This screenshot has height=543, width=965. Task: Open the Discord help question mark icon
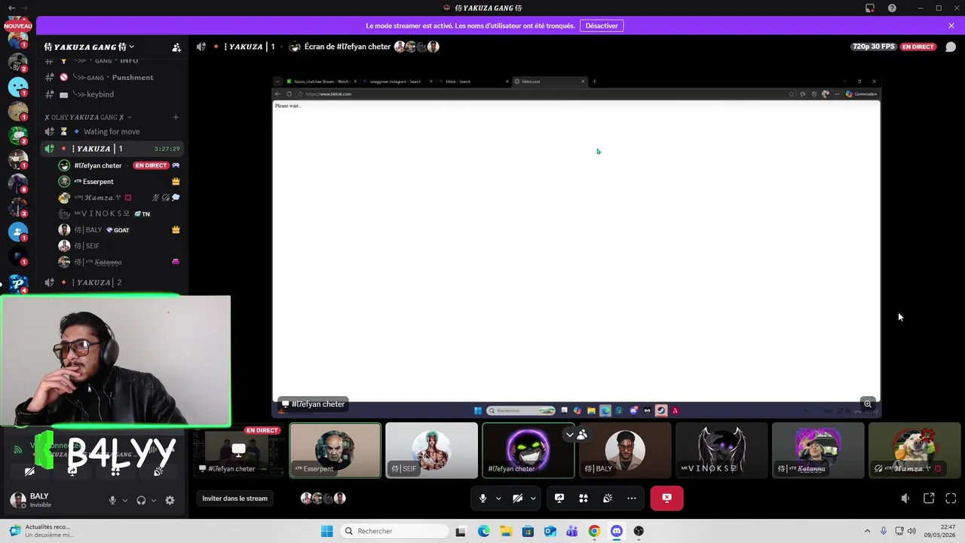point(893,8)
